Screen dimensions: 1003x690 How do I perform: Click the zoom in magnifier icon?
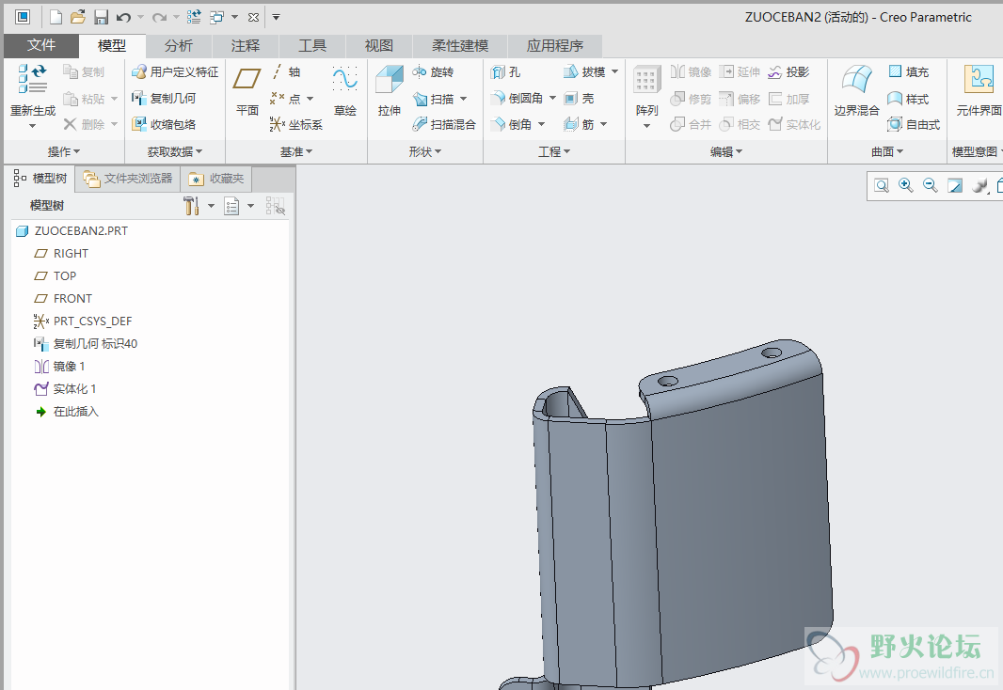pos(906,186)
